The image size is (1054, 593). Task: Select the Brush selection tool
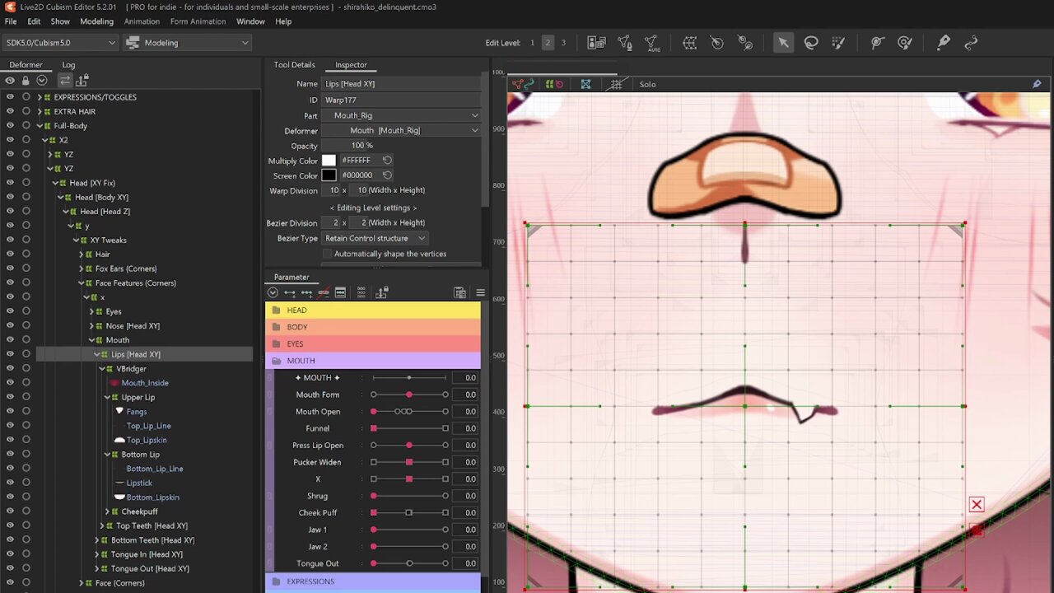pos(839,43)
